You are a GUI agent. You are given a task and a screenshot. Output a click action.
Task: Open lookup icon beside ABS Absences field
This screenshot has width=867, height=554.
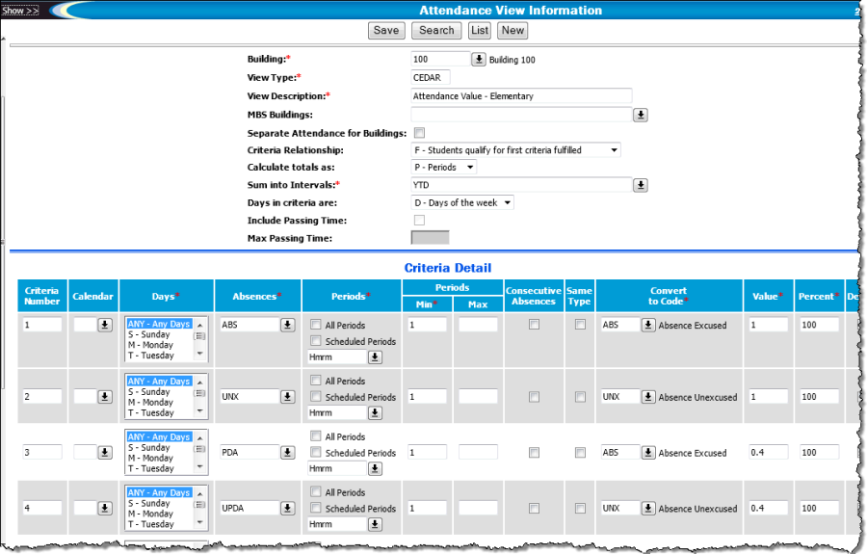point(287,326)
